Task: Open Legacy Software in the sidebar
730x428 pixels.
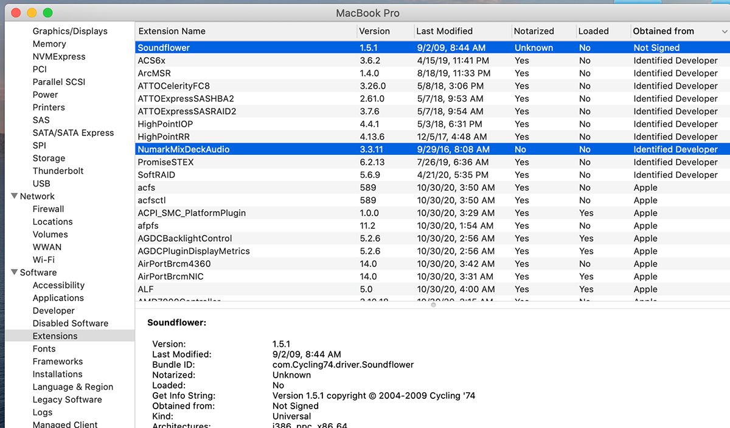Action: click(68, 399)
